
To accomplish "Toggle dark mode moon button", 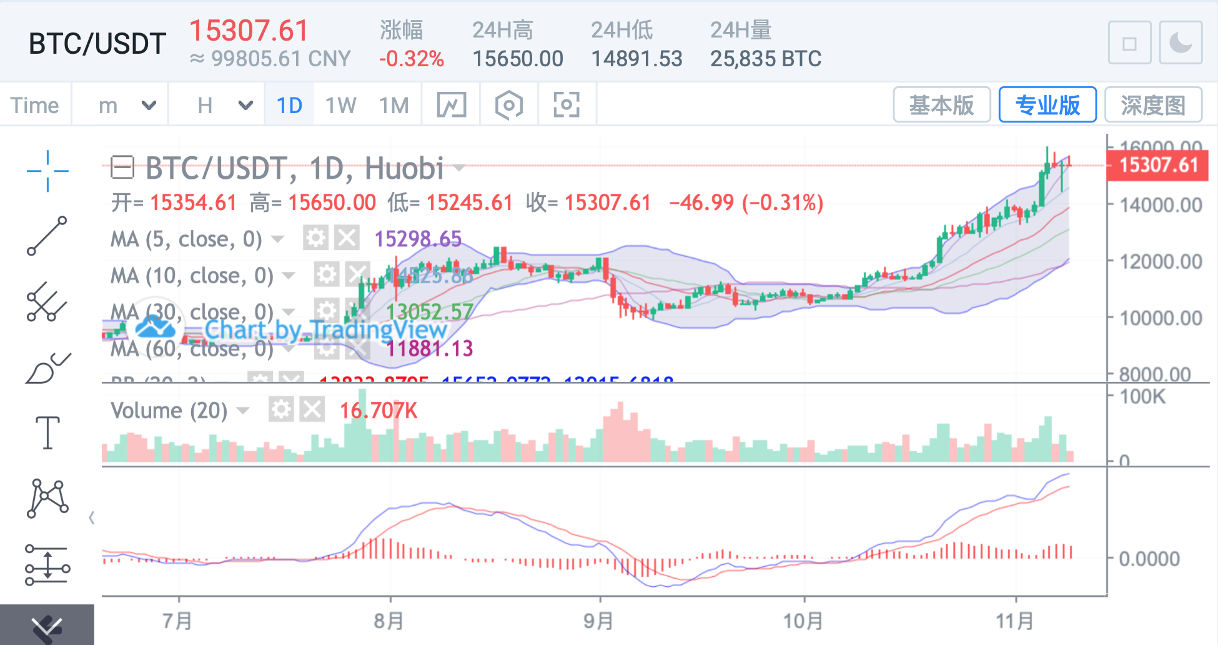I will 1180,43.
